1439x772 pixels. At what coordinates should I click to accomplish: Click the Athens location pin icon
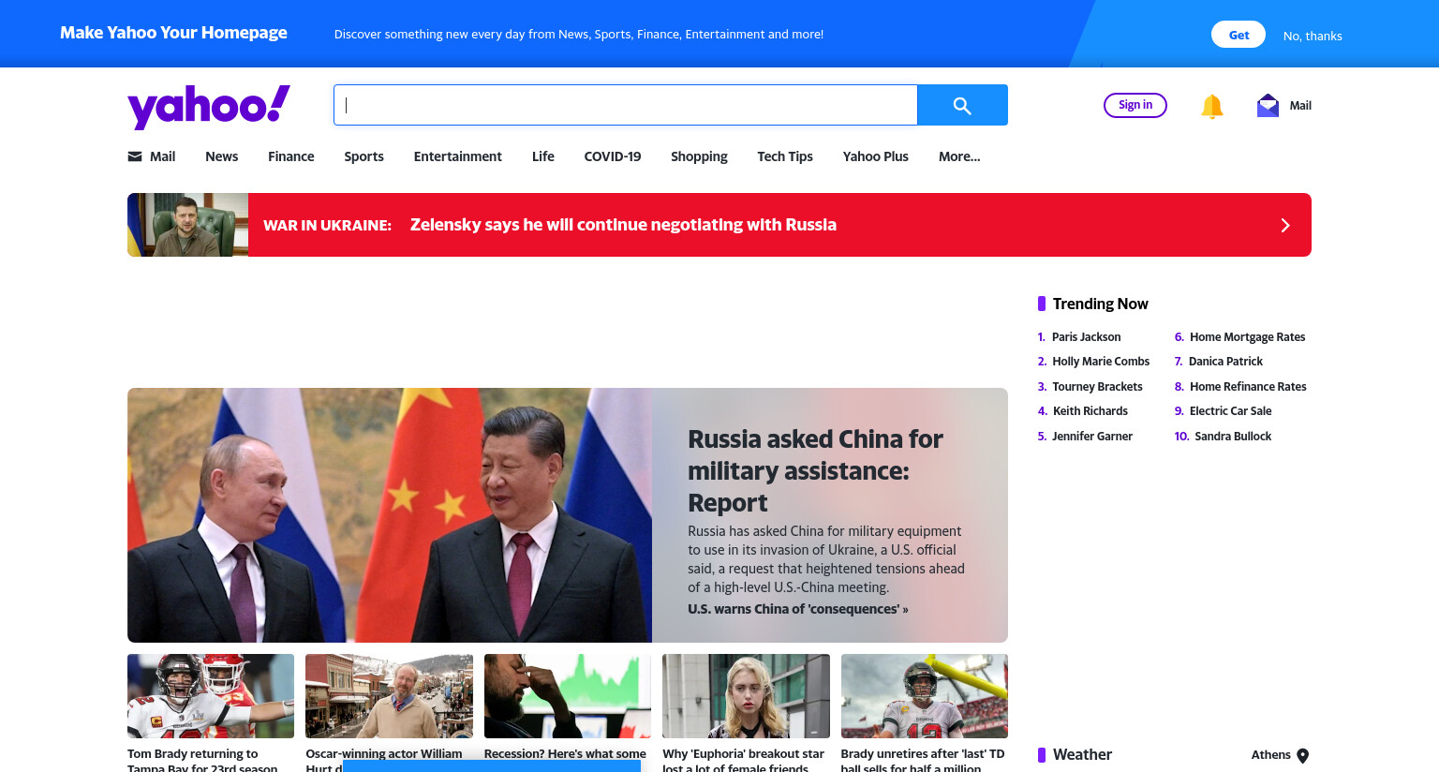point(1302,756)
